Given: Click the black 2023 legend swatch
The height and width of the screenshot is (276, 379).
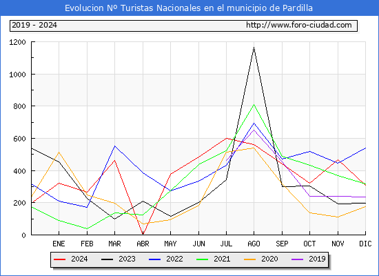Looking at the screenshot, I should (x=107, y=259).
